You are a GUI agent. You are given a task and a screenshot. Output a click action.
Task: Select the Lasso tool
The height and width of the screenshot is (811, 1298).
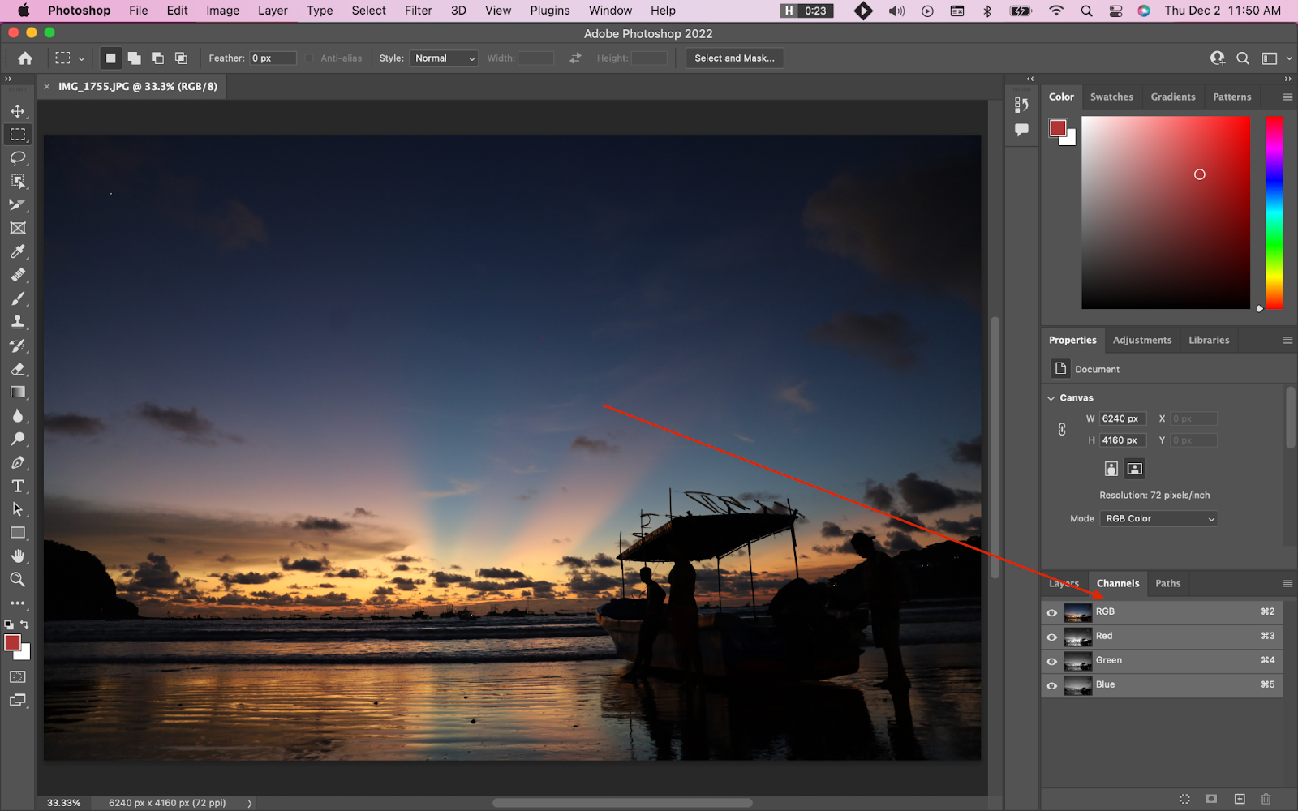[18, 157]
